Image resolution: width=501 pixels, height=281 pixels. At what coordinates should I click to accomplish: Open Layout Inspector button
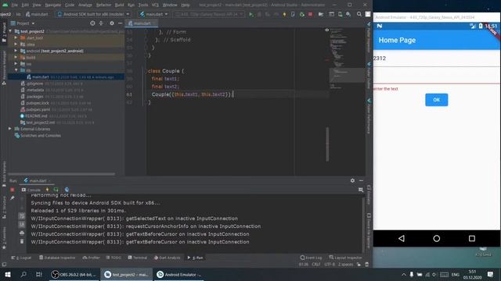[x=346, y=258]
